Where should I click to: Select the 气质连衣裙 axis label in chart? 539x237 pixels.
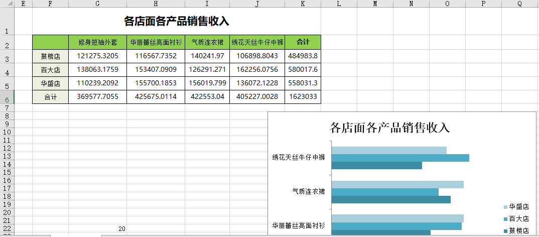click(x=308, y=191)
